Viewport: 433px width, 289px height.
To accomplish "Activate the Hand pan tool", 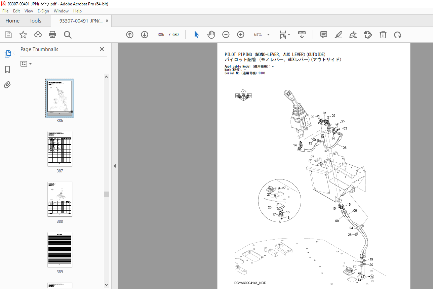I will (x=211, y=35).
